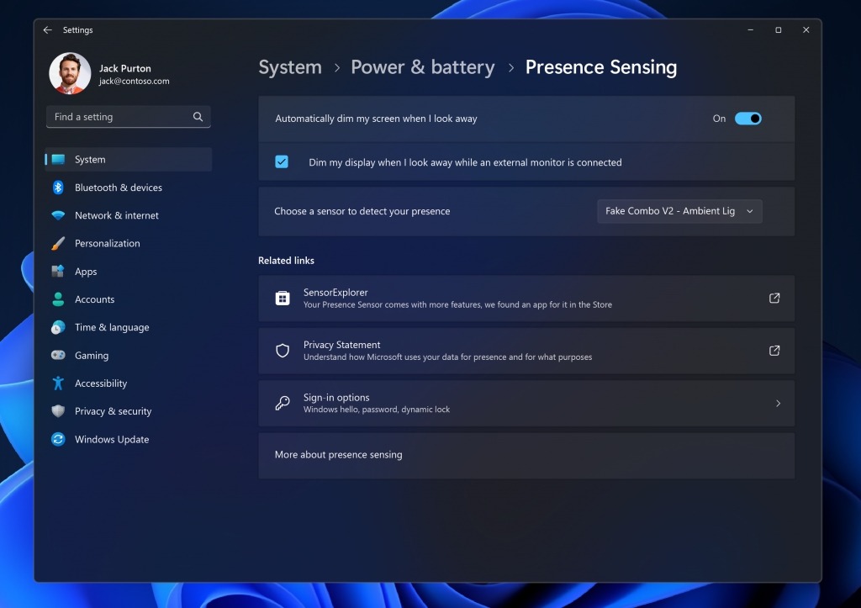
Task: Click the Power & battery breadcrumb
Action: pos(423,67)
